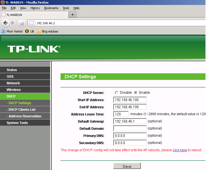
Task: Open the Status page in the sidebar
Action: point(25,70)
